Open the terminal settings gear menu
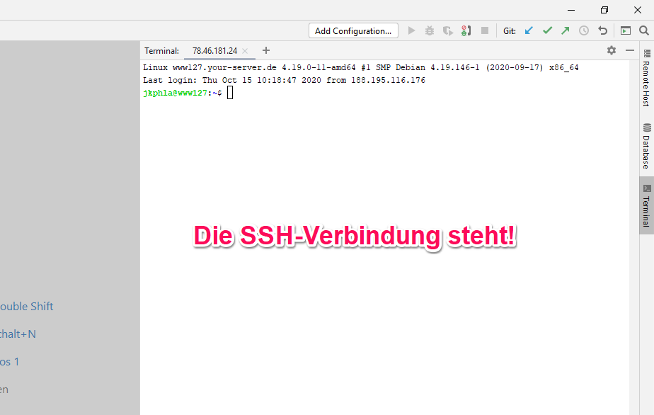 (x=610, y=50)
